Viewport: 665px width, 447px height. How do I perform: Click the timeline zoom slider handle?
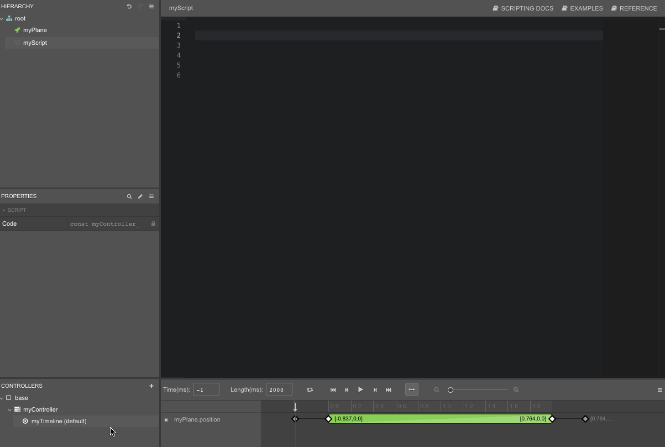(451, 390)
